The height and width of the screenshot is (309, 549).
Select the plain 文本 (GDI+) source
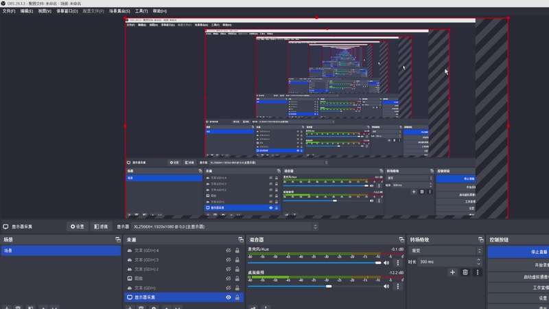pyautogui.click(x=184, y=288)
